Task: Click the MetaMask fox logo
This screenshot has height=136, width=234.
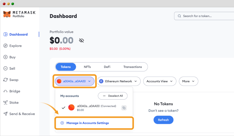Action: point(7,14)
